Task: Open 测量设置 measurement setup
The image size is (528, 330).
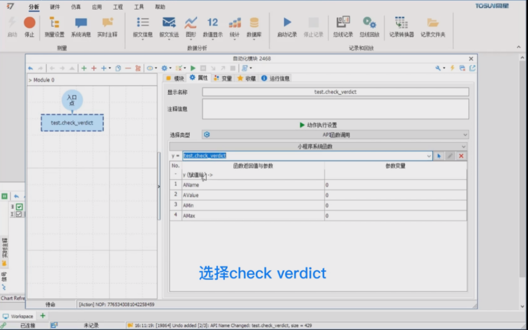Action: coord(55,27)
